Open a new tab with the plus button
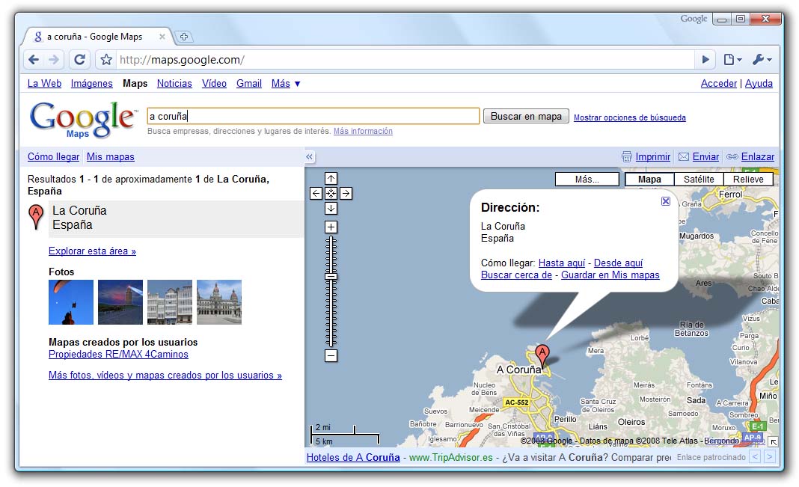The width and height of the screenshot is (799, 487). click(x=184, y=37)
